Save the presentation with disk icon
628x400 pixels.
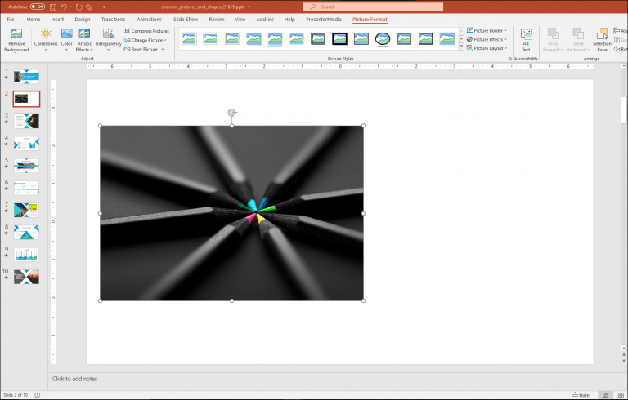[53, 7]
